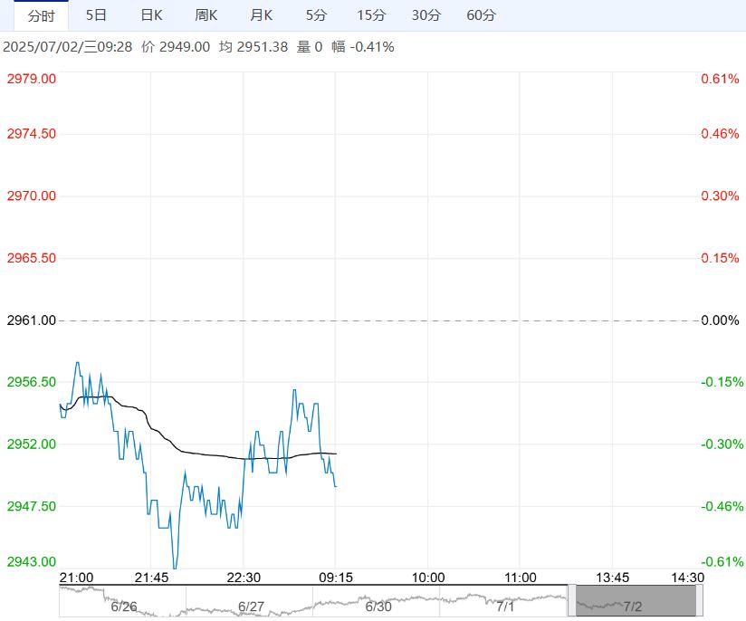Select the 5分 five-minute chart tab
Screen dimensions: 746x621
click(316, 15)
